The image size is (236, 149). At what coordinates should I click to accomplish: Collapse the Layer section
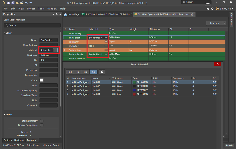point(5,33)
